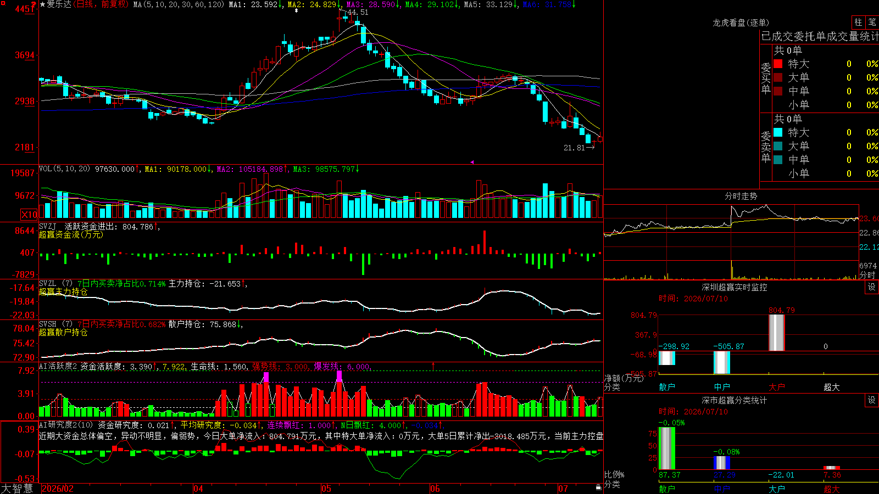Click the 委买单 row header
Image resolution: width=879 pixels, height=494 pixels.
[x=766, y=78]
